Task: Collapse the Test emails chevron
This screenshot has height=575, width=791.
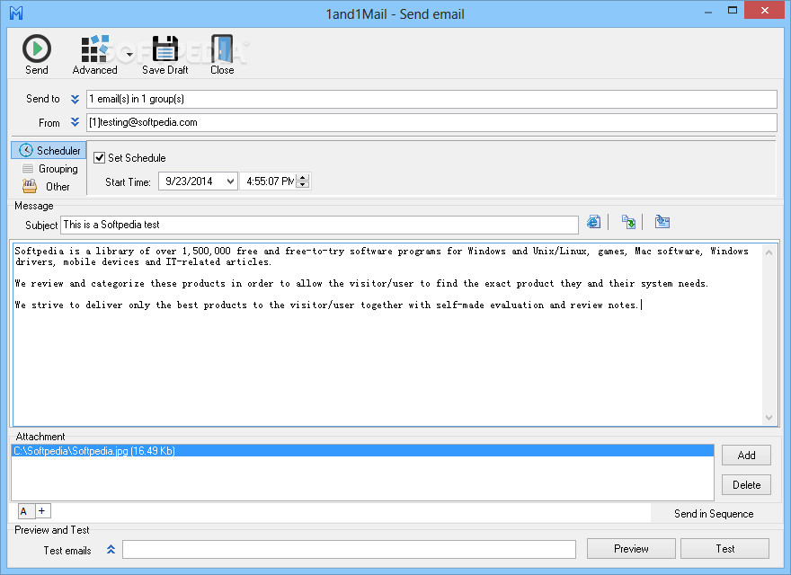Action: point(111,550)
